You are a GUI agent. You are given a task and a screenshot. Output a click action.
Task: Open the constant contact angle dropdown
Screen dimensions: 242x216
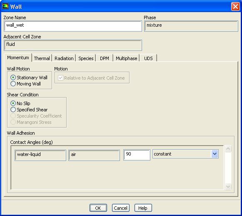click(215, 154)
